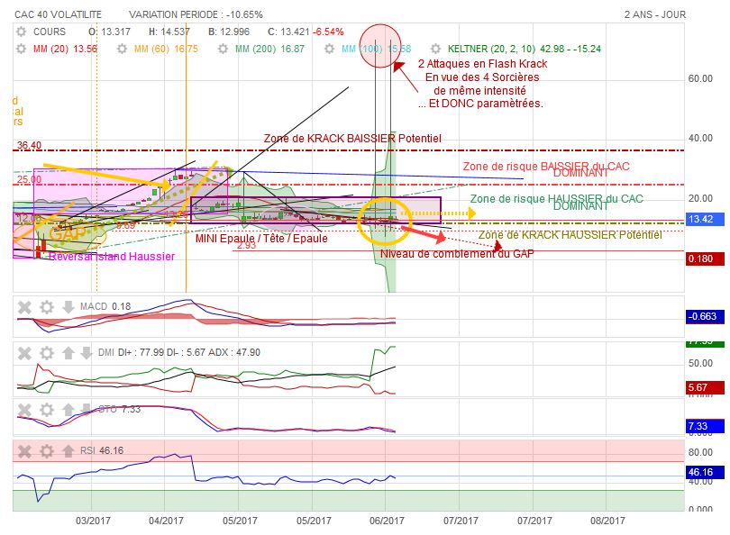Click the red 0.180 price tag

point(705,258)
